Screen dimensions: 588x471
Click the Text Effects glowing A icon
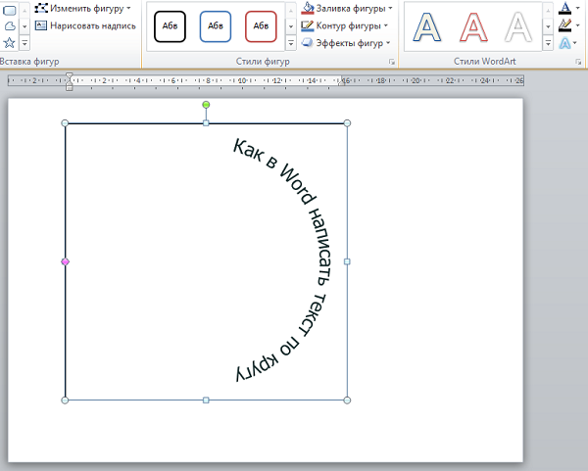564,43
